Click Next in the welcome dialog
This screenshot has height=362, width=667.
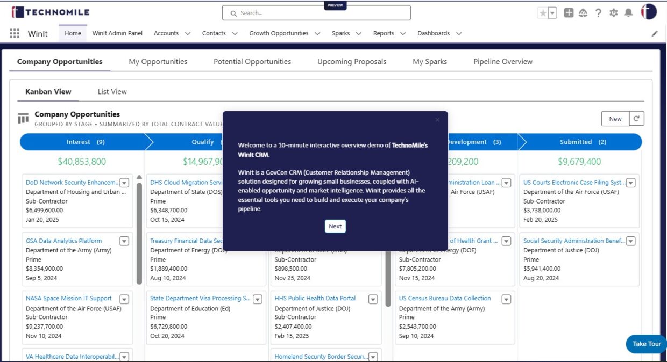click(335, 226)
